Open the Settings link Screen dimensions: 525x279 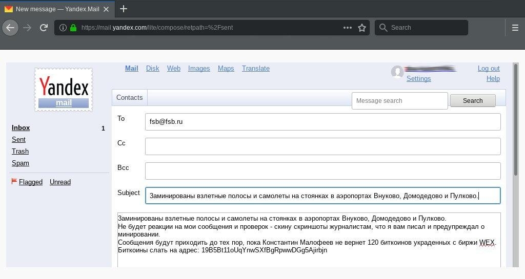418,78
